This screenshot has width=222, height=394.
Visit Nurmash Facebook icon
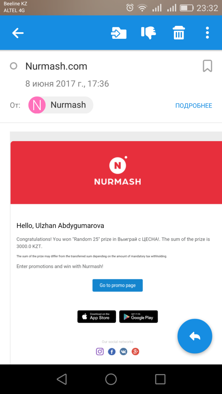(112, 351)
